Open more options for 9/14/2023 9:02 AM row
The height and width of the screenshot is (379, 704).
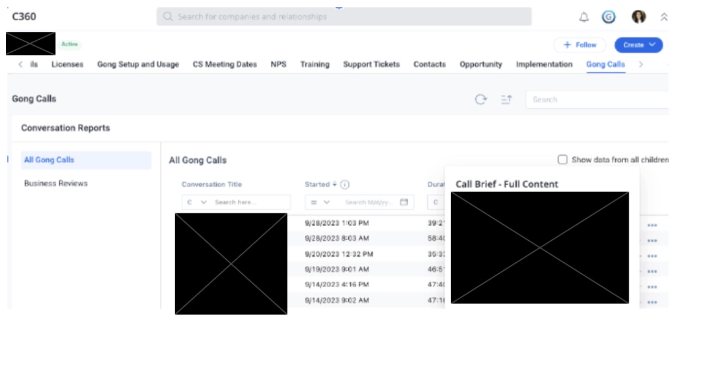click(x=652, y=303)
